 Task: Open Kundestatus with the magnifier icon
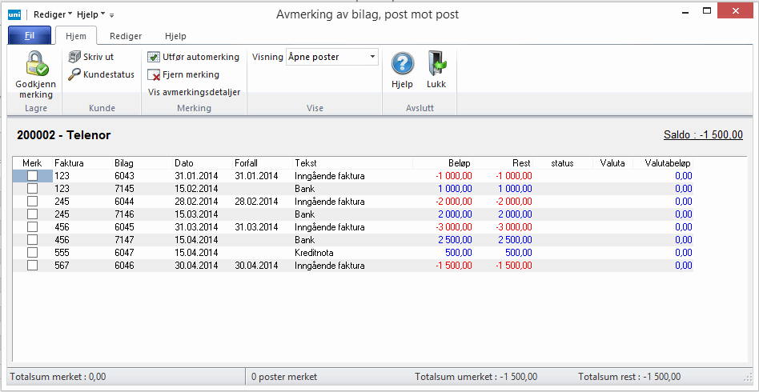(74, 74)
